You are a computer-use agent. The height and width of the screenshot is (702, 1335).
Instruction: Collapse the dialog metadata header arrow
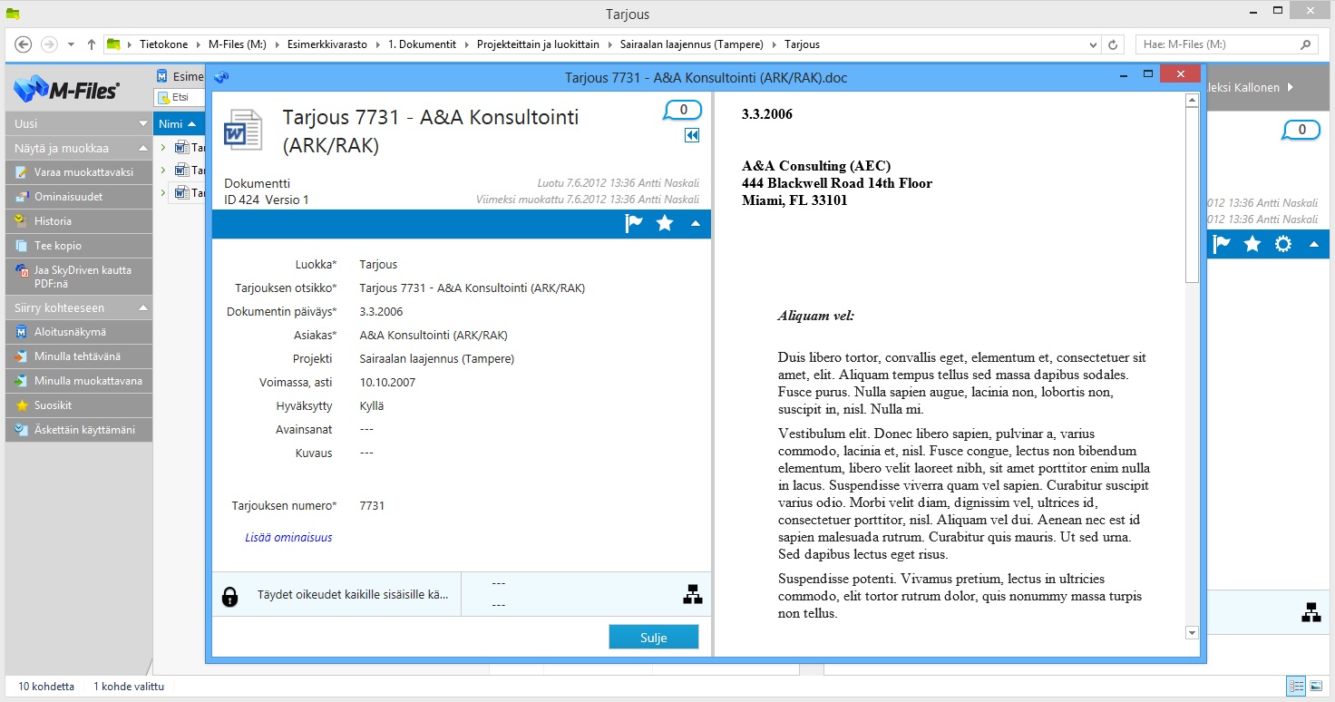tap(696, 223)
